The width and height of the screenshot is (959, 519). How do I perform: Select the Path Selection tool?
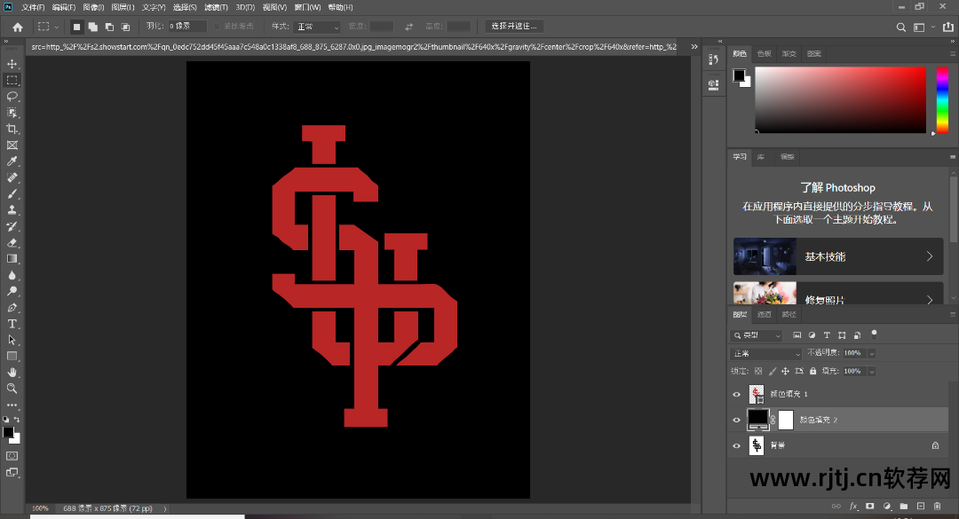12,340
